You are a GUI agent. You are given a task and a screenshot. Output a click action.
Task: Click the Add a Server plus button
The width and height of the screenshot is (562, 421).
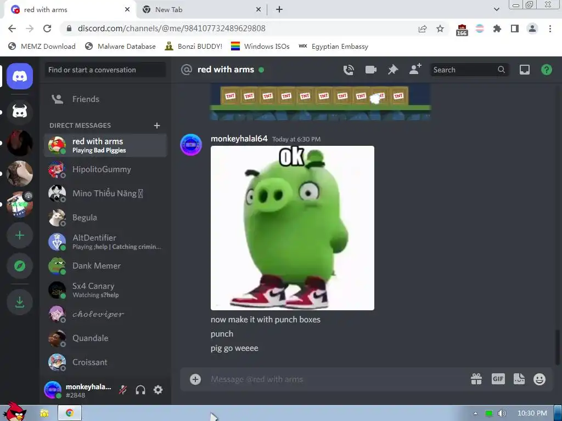pos(20,235)
